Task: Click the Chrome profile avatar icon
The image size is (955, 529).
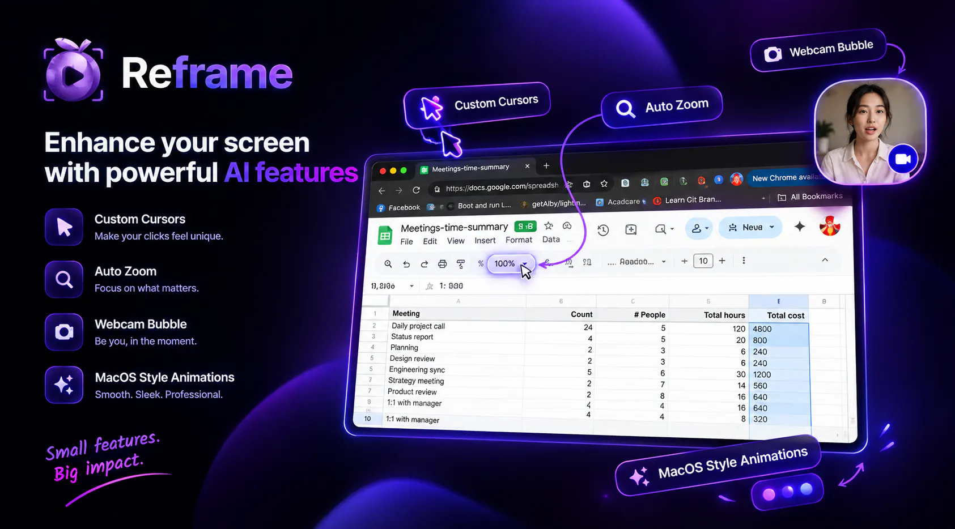Action: coord(737,179)
